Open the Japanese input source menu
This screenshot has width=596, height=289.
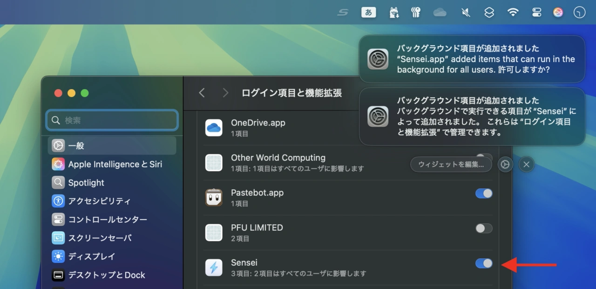[368, 13]
